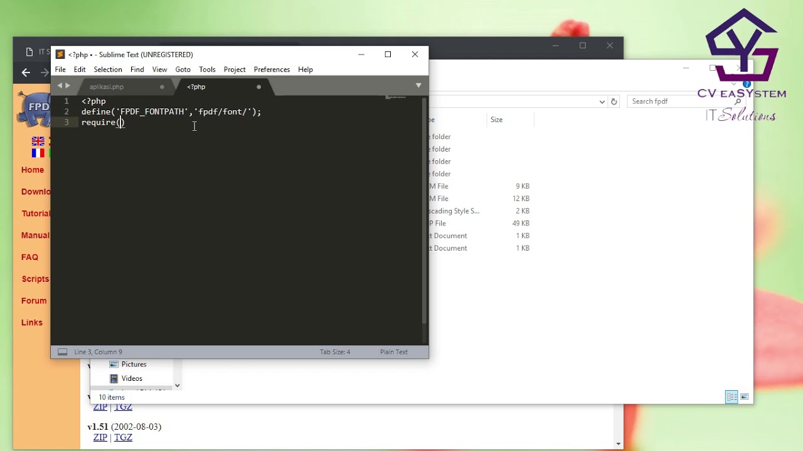Select the 12 KB file row
This screenshot has width=803, height=451.
[480, 199]
